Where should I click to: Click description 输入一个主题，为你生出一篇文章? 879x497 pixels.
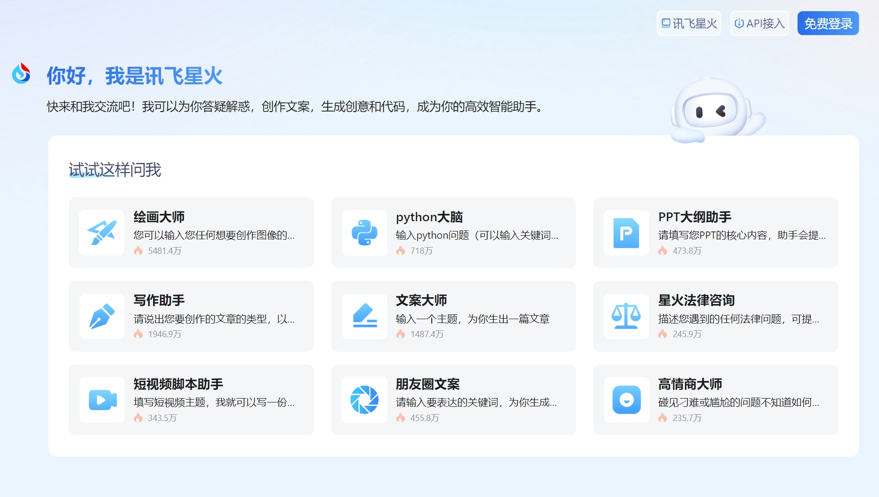tap(473, 319)
